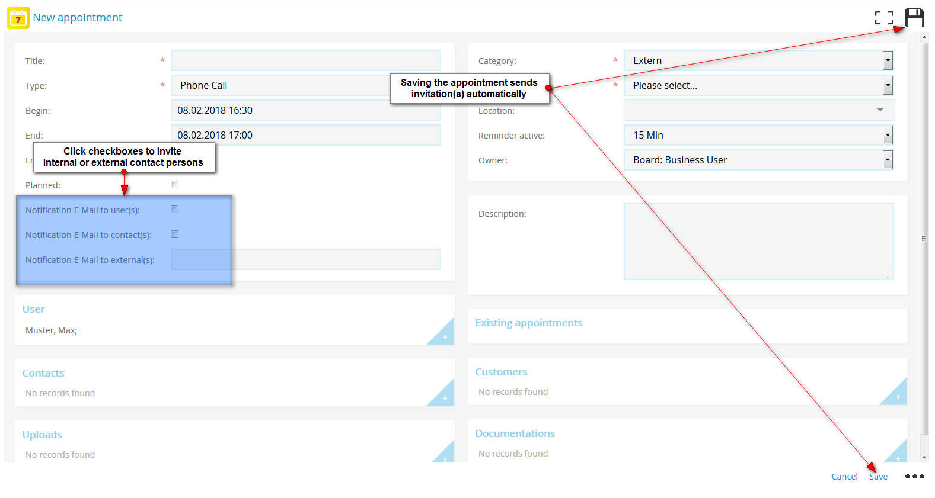Check Notification E-Mail to user(s)
The image size is (935, 498).
[174, 210]
